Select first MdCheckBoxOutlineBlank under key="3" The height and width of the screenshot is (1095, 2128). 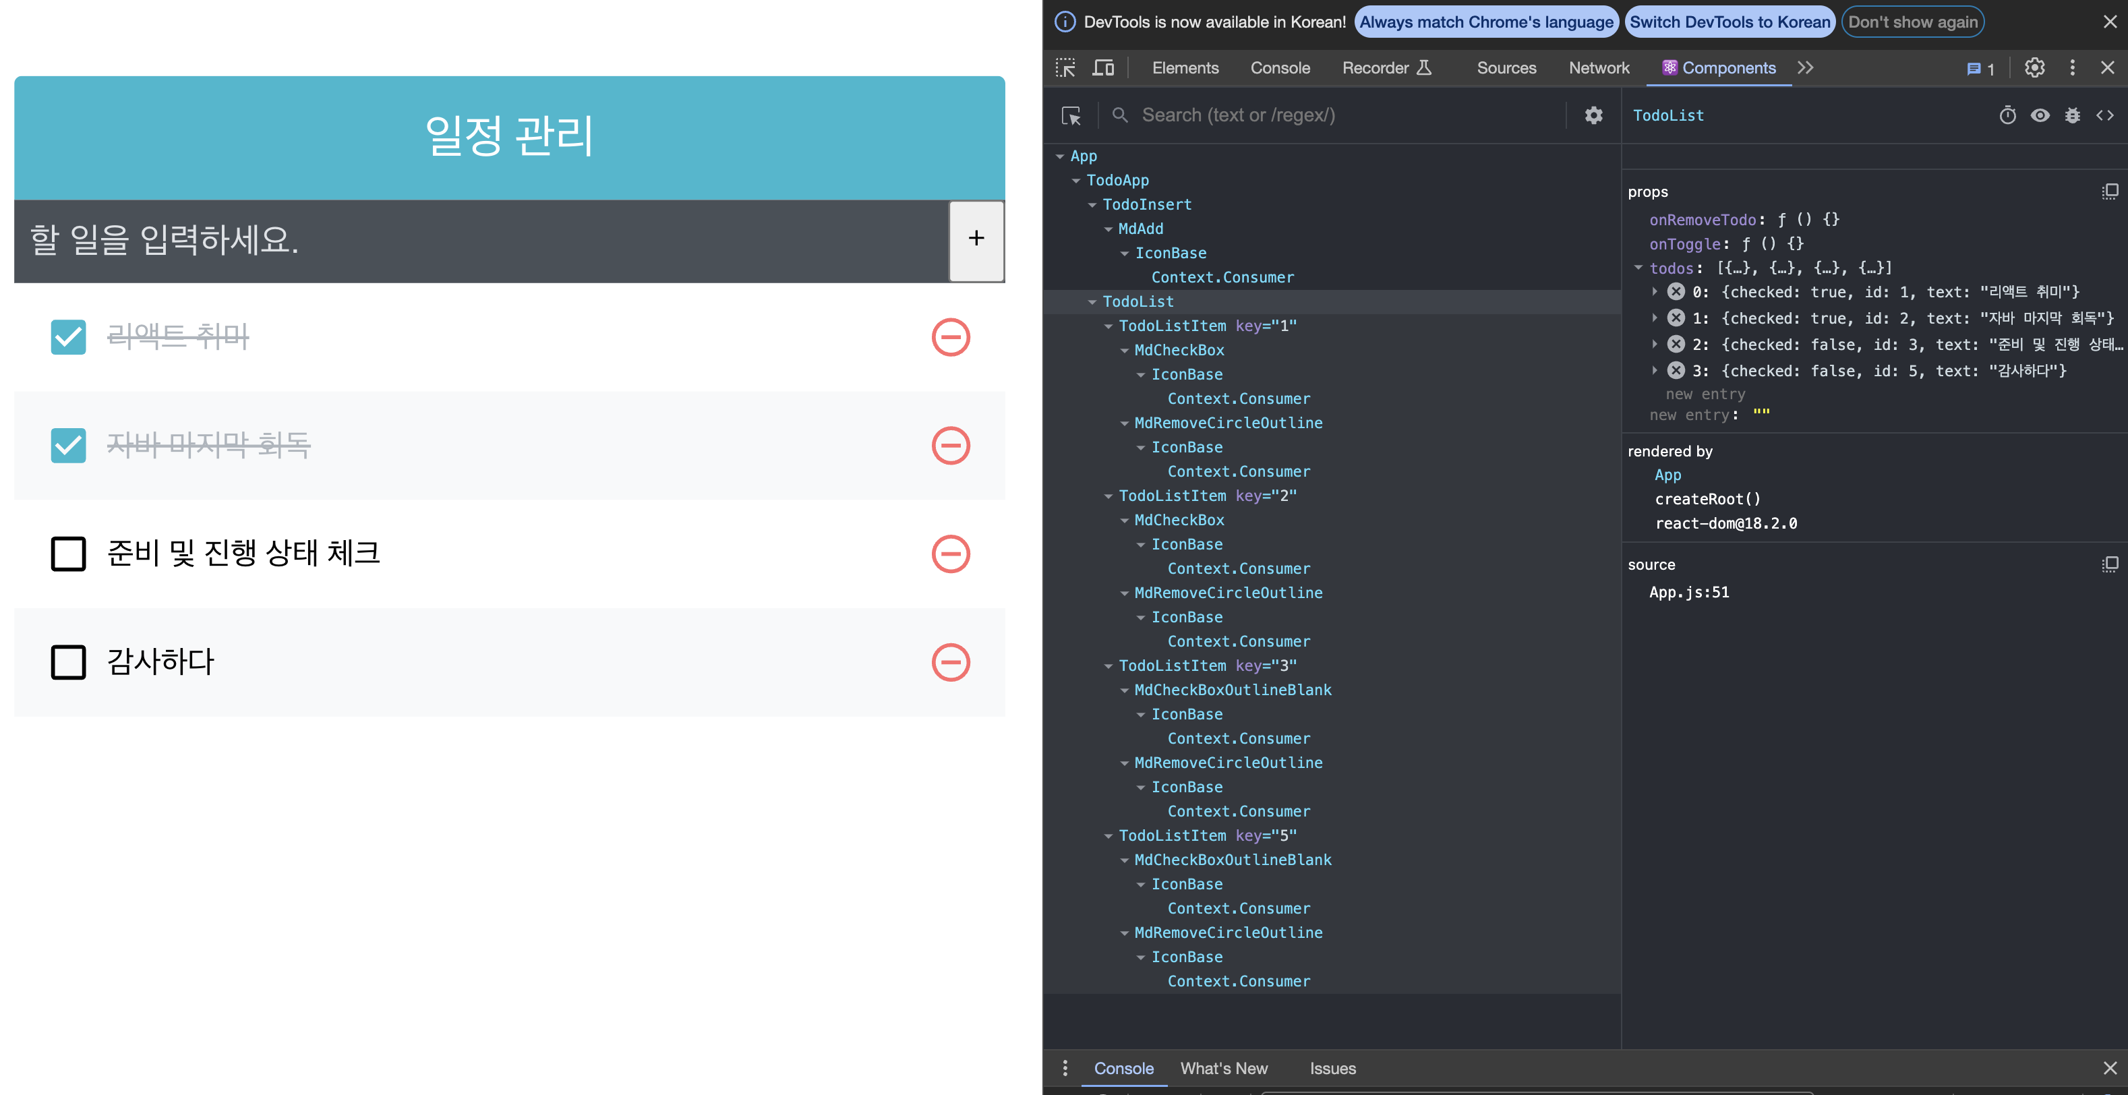tap(1233, 690)
